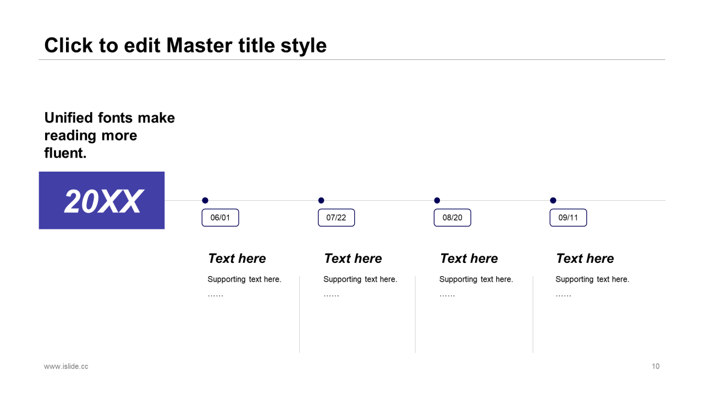Screen dimensions: 704x396
Task: Select the 09/11 date box
Action: (568, 218)
